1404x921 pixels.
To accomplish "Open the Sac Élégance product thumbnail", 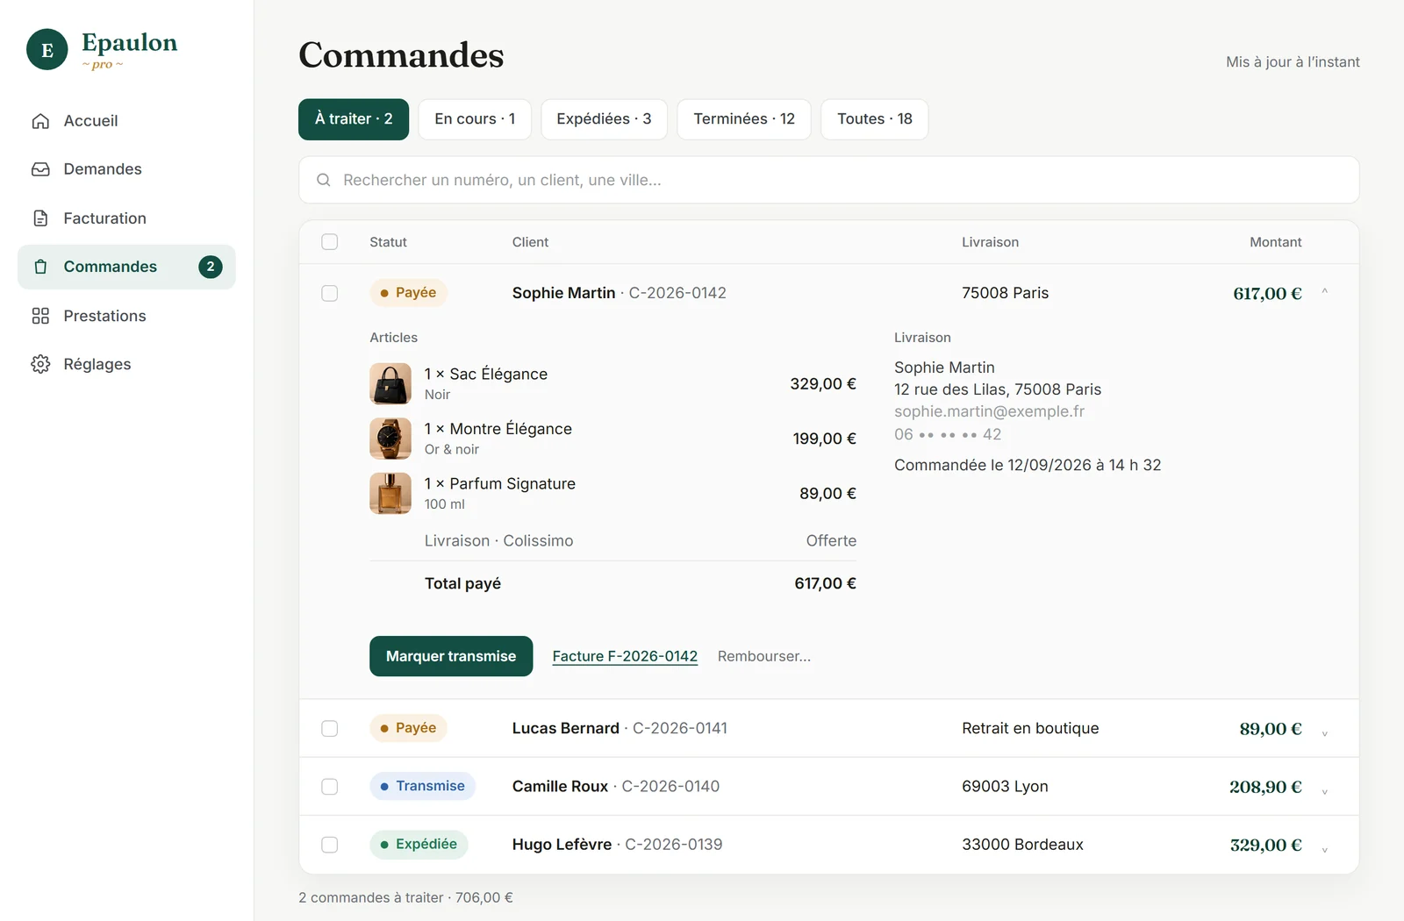I will pos(390,384).
